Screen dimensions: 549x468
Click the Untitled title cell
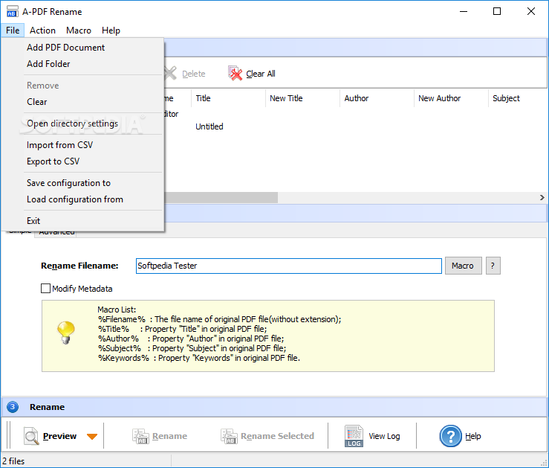(x=209, y=126)
